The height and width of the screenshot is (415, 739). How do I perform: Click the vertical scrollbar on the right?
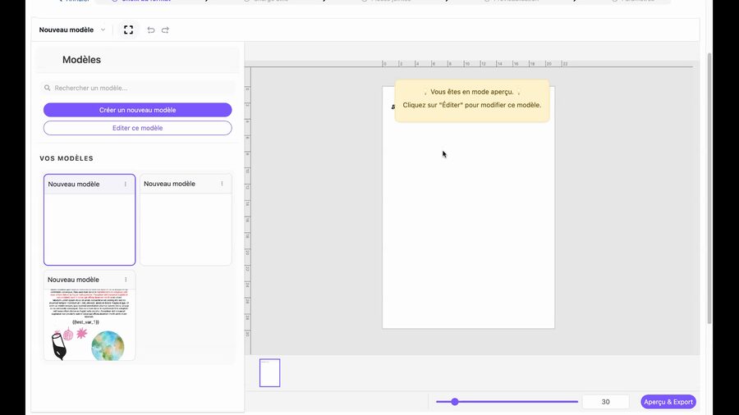pos(709,188)
